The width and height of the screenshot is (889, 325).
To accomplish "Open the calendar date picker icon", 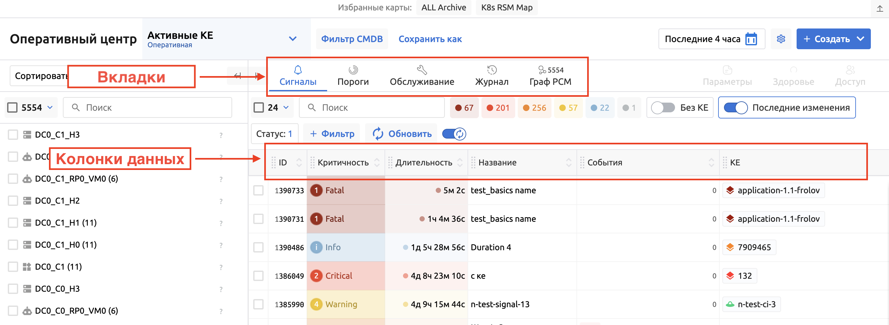I will [x=751, y=39].
